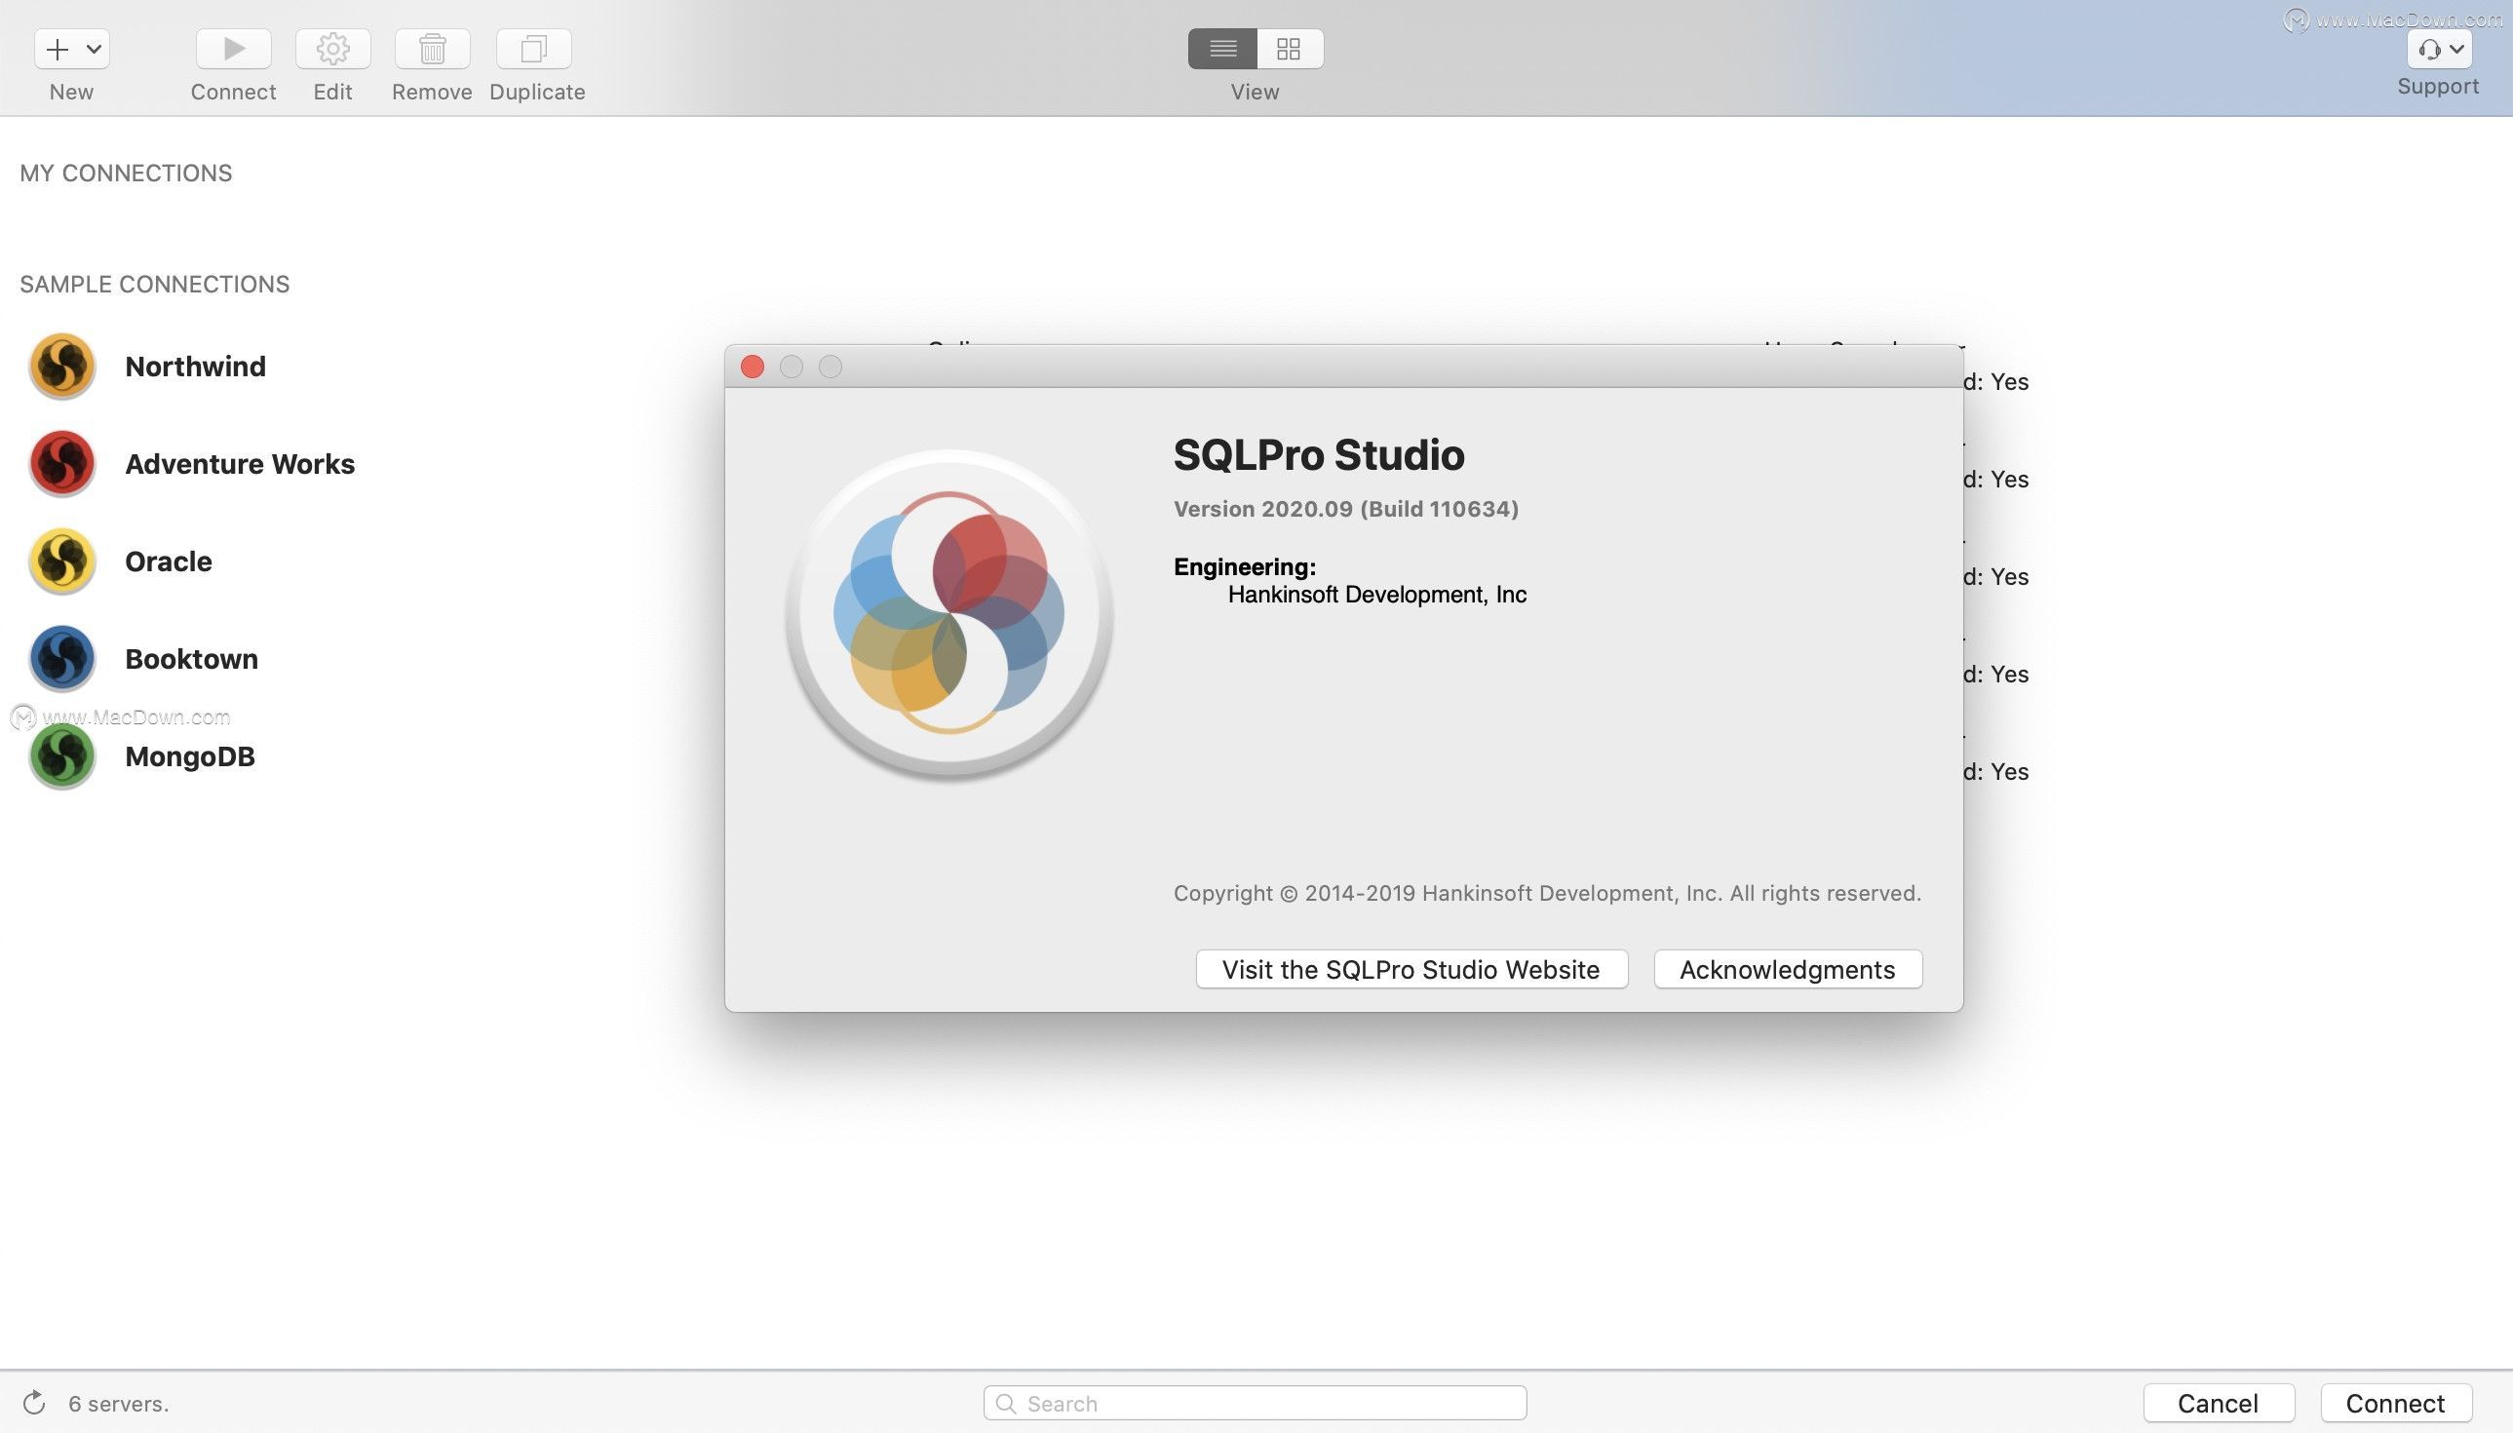The image size is (2513, 1433).
Task: Switch to grid view
Action: [x=1289, y=48]
